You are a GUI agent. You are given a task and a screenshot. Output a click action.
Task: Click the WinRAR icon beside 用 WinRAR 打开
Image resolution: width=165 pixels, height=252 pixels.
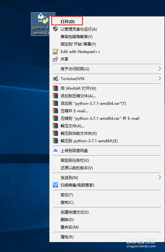click(x=55, y=88)
